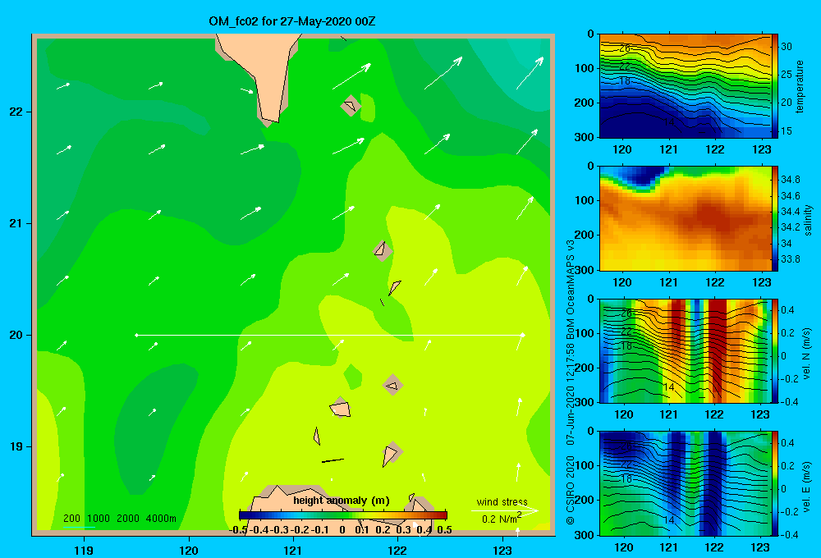Image resolution: width=821 pixels, height=558 pixels.
Task: Click the salinity color scale bar
Action: (775, 218)
